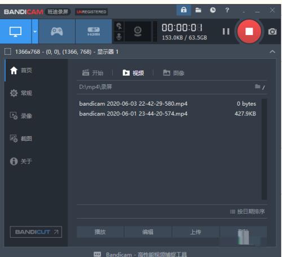Viewport: 282px width, 257px height.
Task: Open scheduled recording clock icon
Action: pyautogui.click(x=213, y=10)
